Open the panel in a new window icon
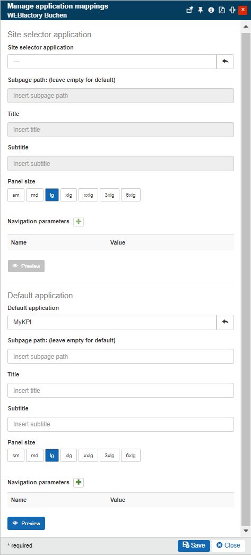Viewport: 251px width, 555px height. point(190,10)
